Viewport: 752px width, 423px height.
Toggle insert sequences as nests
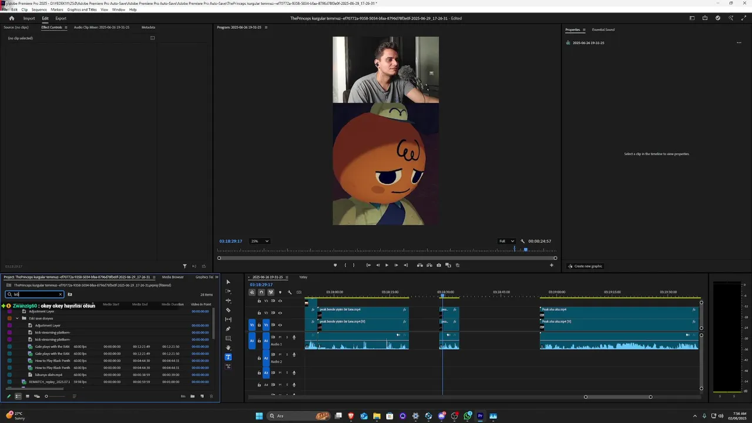252,292
